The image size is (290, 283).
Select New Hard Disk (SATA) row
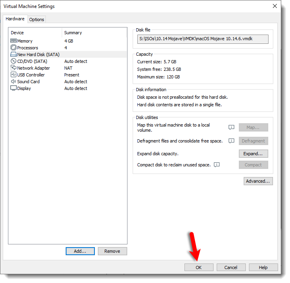tap(68, 55)
